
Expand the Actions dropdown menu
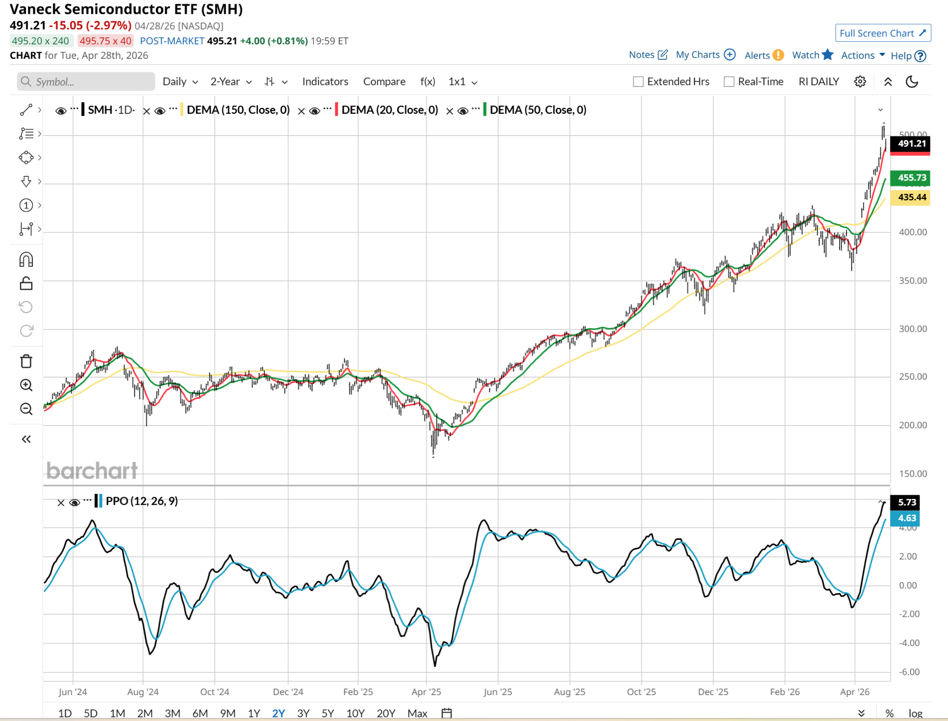coord(862,56)
